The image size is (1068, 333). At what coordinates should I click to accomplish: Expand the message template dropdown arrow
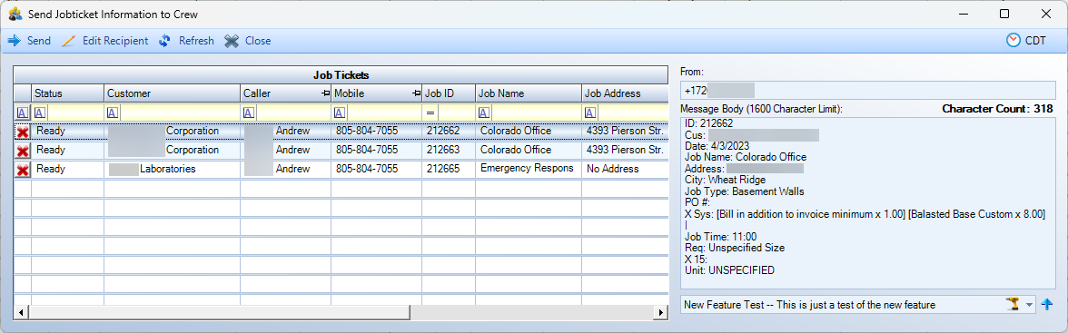click(x=1028, y=305)
